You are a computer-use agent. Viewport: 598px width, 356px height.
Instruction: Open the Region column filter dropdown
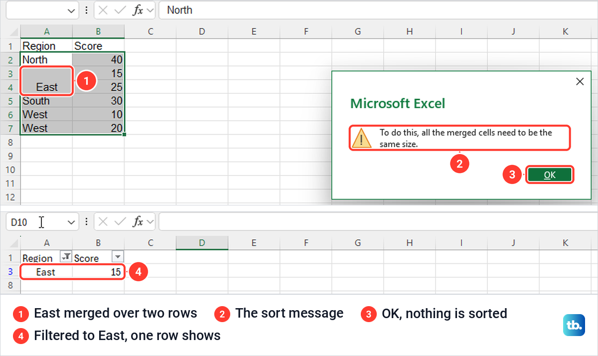[66, 257]
